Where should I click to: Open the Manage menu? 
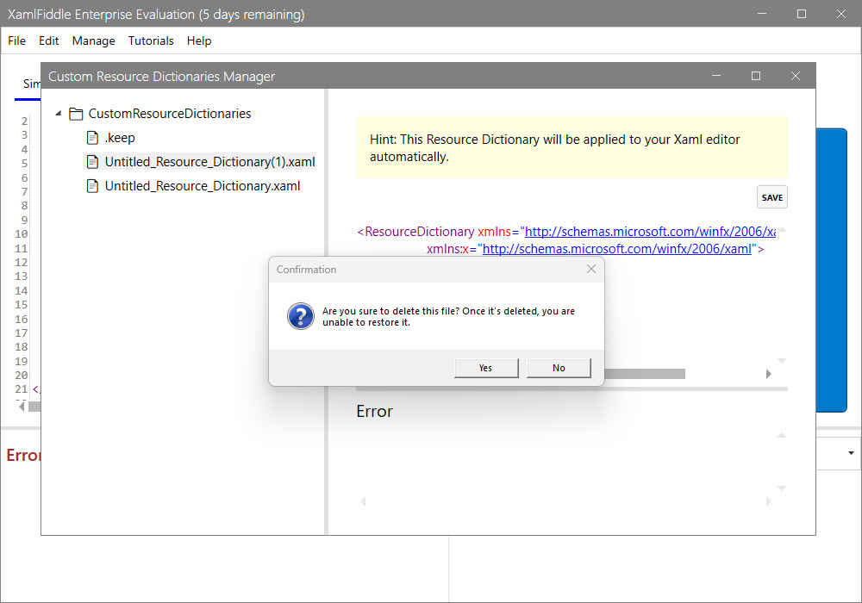coord(93,40)
